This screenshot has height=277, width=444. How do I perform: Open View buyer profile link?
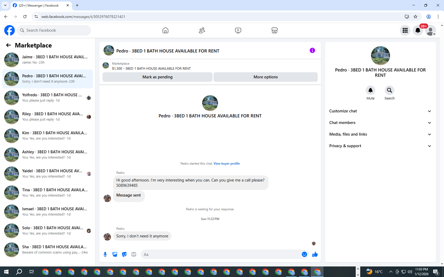click(x=226, y=164)
